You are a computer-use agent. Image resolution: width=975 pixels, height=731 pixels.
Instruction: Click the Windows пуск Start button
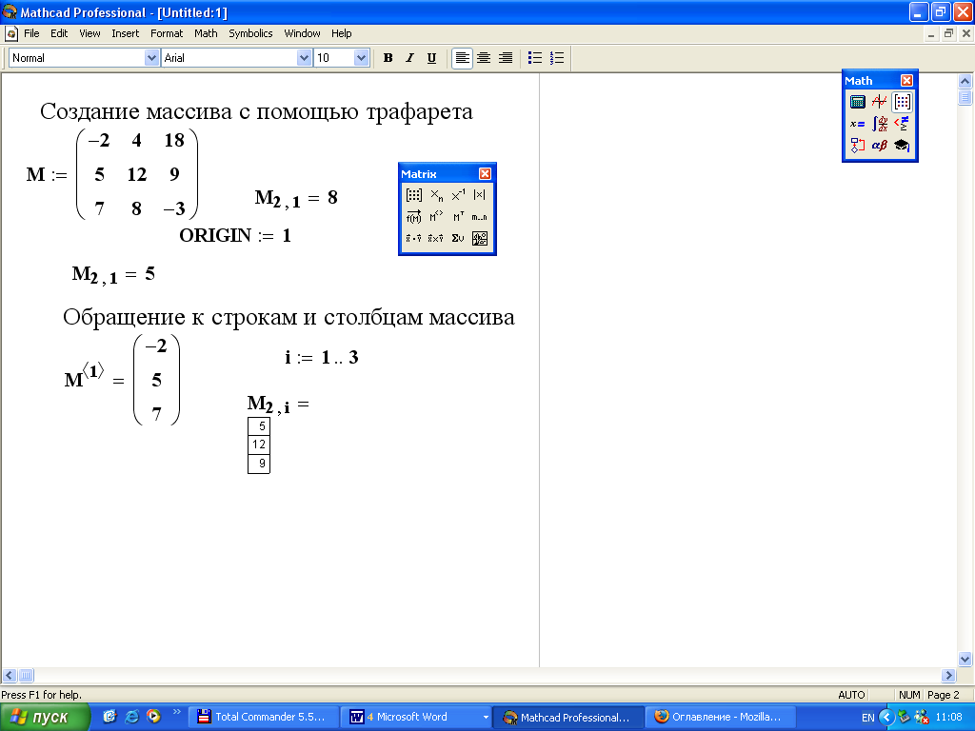[45, 717]
